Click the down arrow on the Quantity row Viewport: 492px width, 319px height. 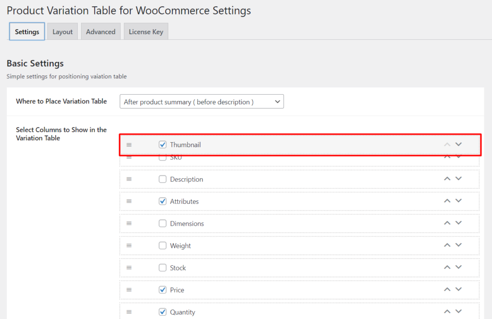point(458,311)
